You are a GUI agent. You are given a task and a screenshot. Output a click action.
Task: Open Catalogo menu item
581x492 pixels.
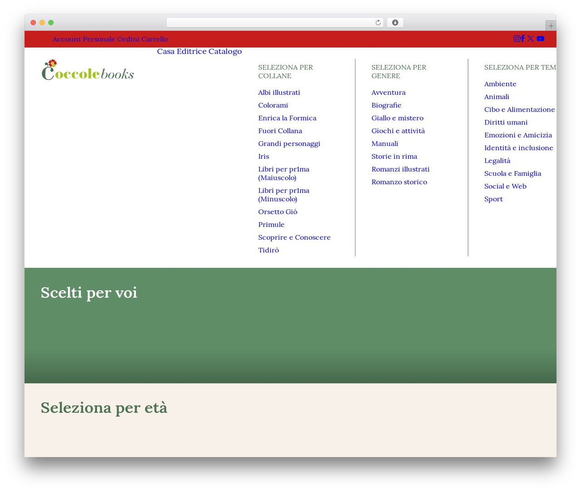225,51
